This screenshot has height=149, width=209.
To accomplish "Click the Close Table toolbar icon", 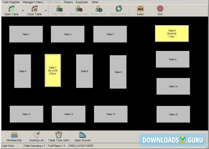I will (x=34, y=9).
